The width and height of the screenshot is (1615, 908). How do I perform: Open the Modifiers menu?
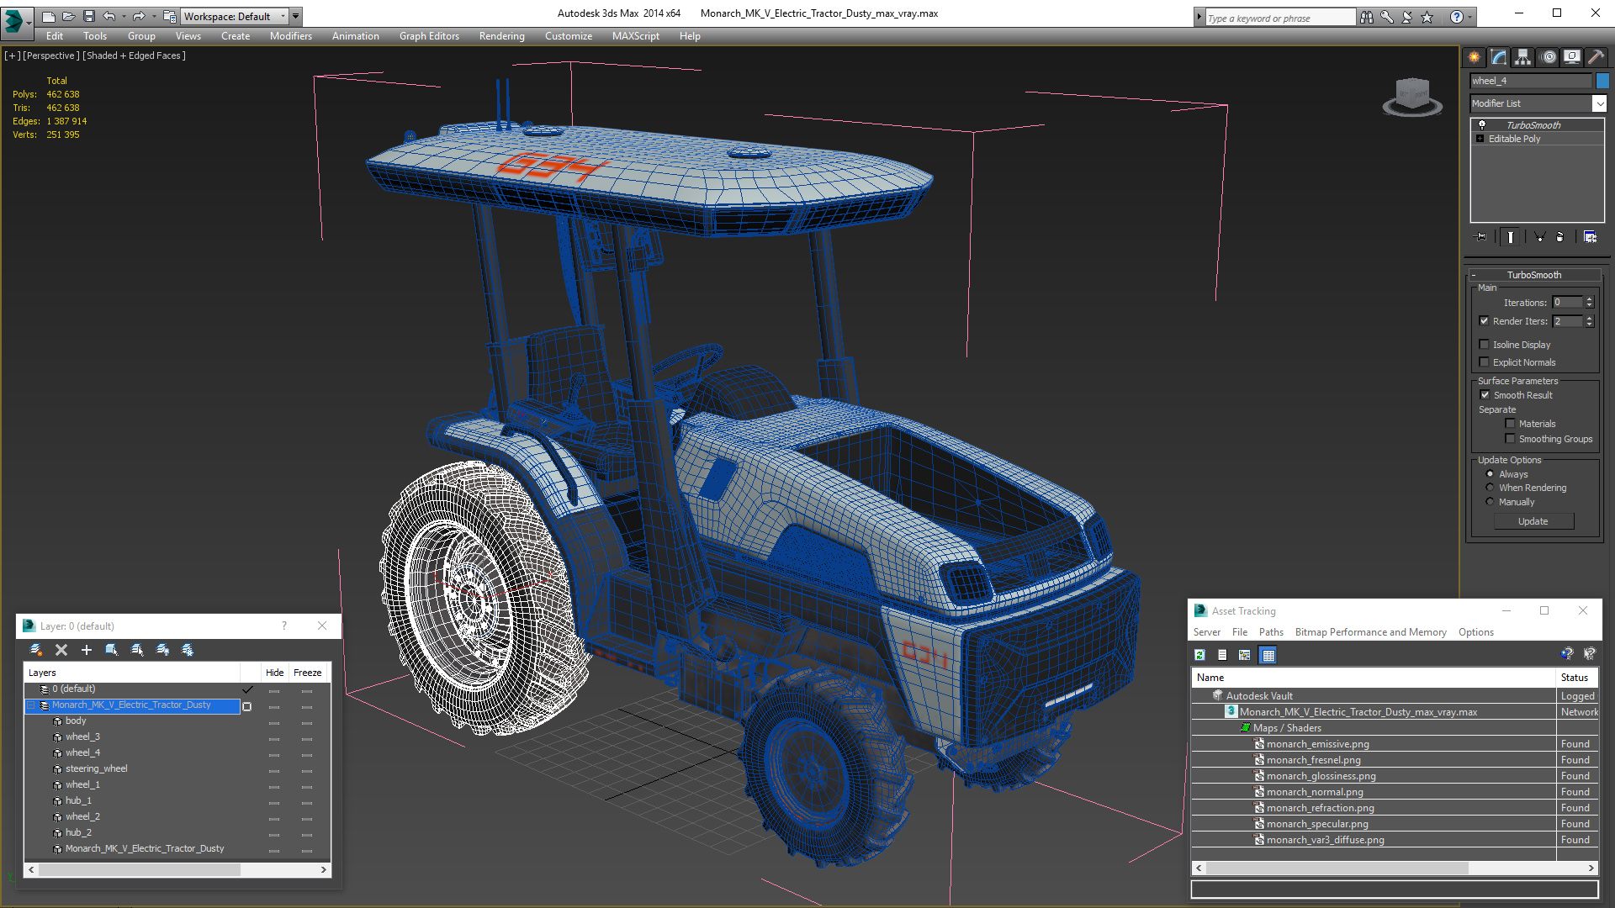coord(291,36)
